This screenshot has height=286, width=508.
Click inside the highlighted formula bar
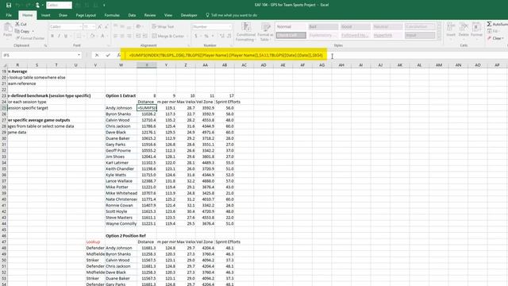tap(224, 55)
